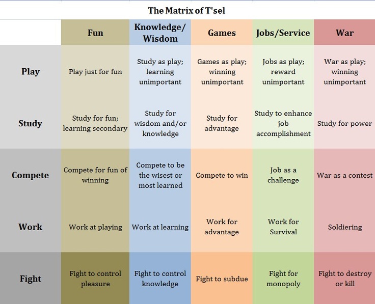
Task: Click the 'Fight for monopoly' cell
Action: click(283, 279)
